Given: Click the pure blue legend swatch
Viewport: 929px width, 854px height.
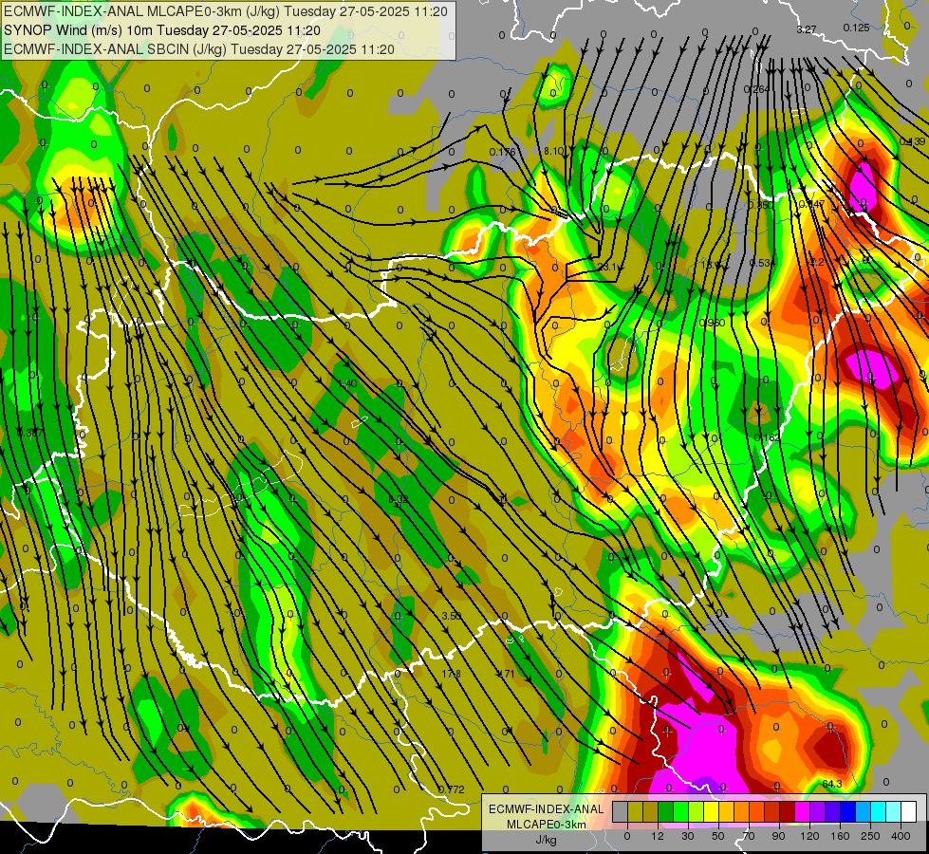Looking at the screenshot, I should 848,811.
